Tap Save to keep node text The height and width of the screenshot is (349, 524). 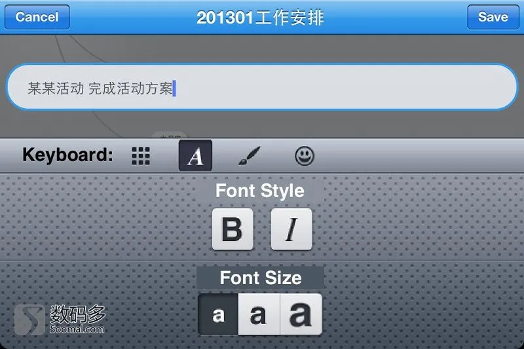[x=493, y=17]
